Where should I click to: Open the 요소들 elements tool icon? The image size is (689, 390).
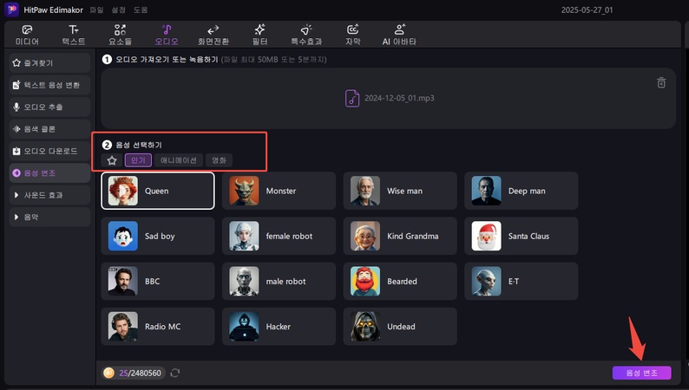(120, 29)
